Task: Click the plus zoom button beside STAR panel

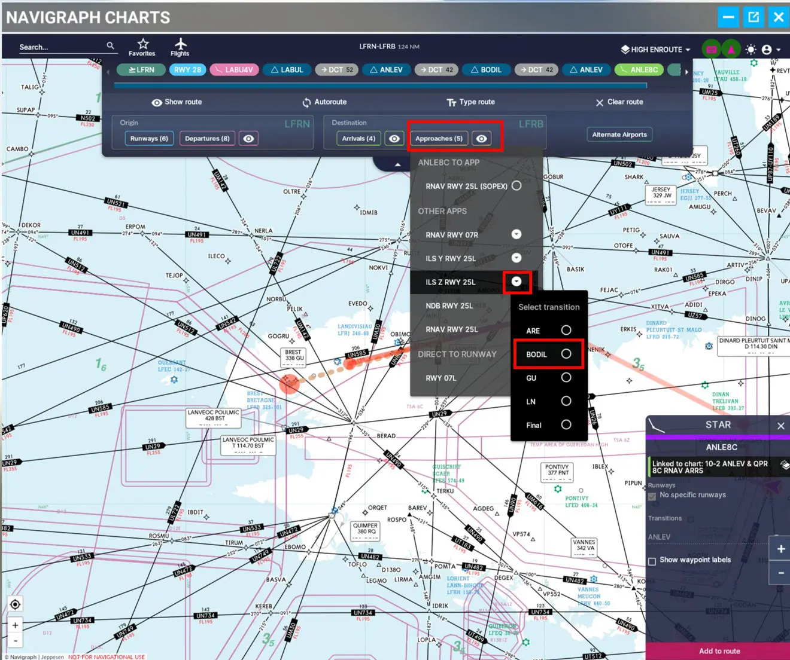Action: (780, 549)
